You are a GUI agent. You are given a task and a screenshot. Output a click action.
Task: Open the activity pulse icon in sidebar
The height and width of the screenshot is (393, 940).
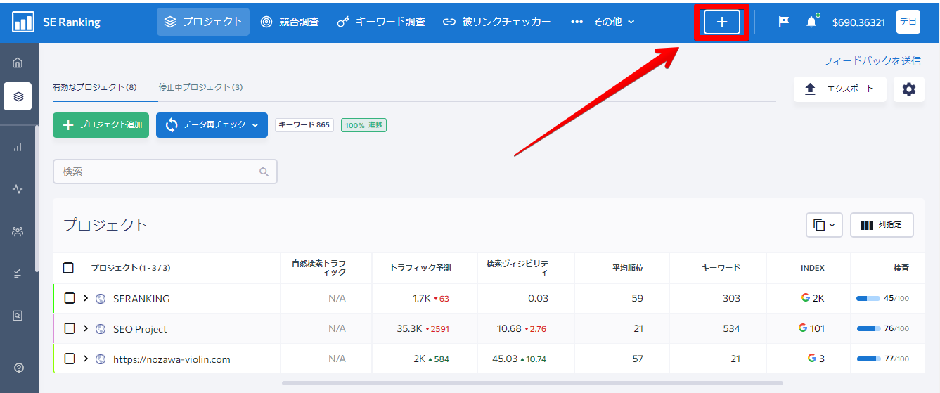pos(18,189)
